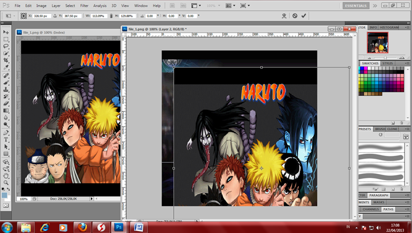Select the Eraser tool
The height and width of the screenshot is (233, 412).
[x=6, y=104]
